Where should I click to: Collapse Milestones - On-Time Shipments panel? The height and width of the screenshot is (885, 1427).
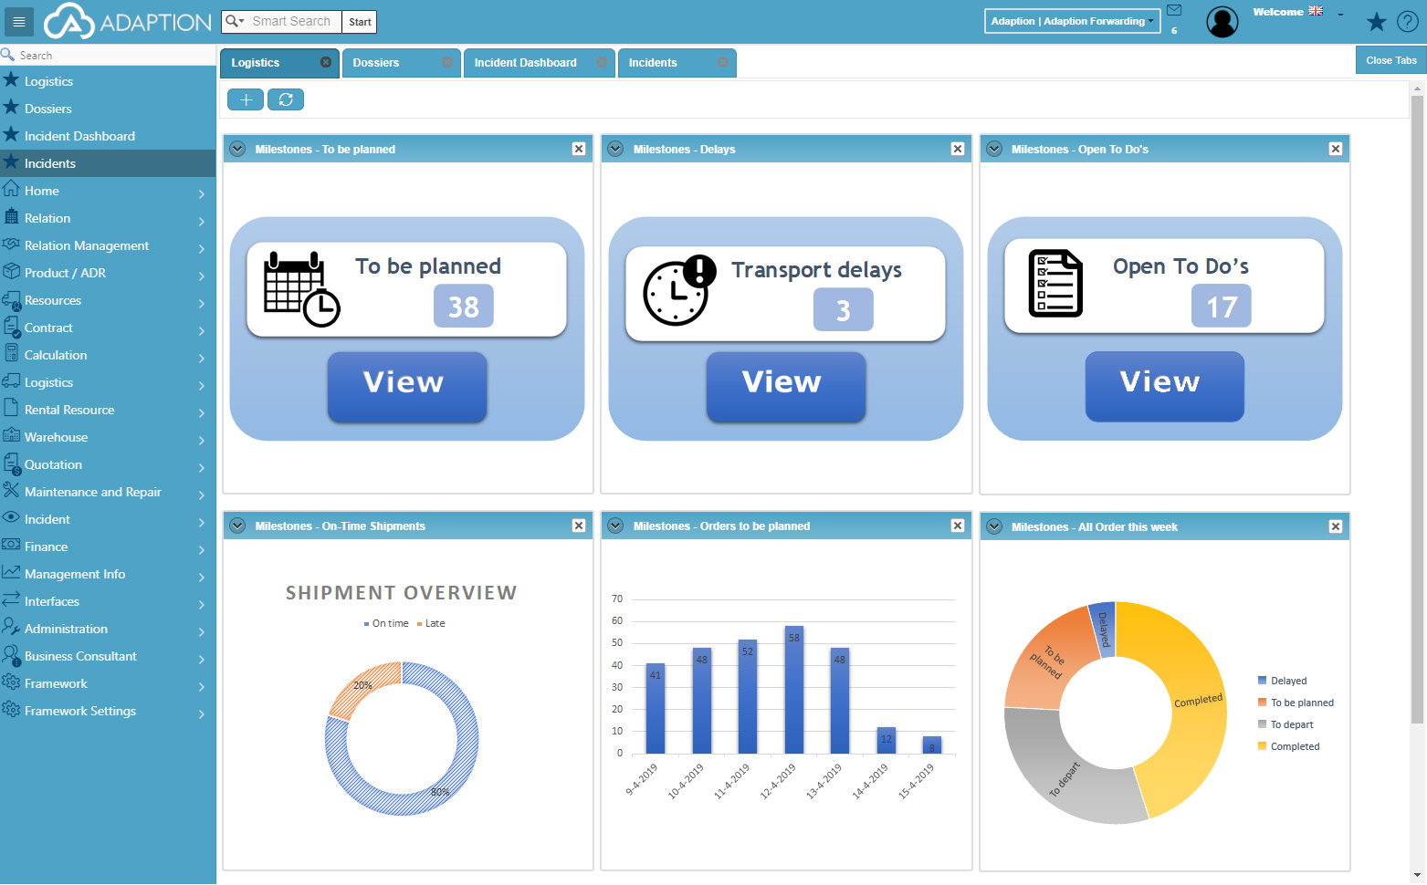(237, 526)
